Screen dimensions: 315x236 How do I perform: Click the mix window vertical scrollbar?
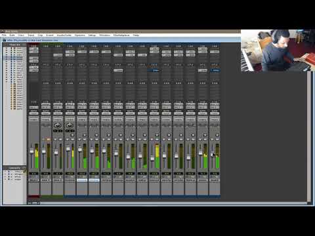coord(309,136)
